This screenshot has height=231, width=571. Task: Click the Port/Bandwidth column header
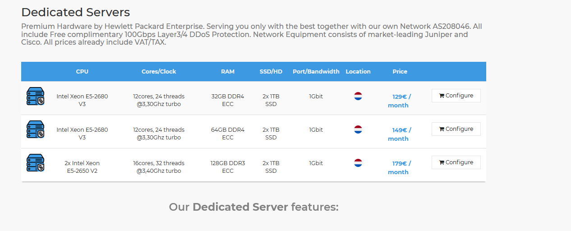coord(316,71)
